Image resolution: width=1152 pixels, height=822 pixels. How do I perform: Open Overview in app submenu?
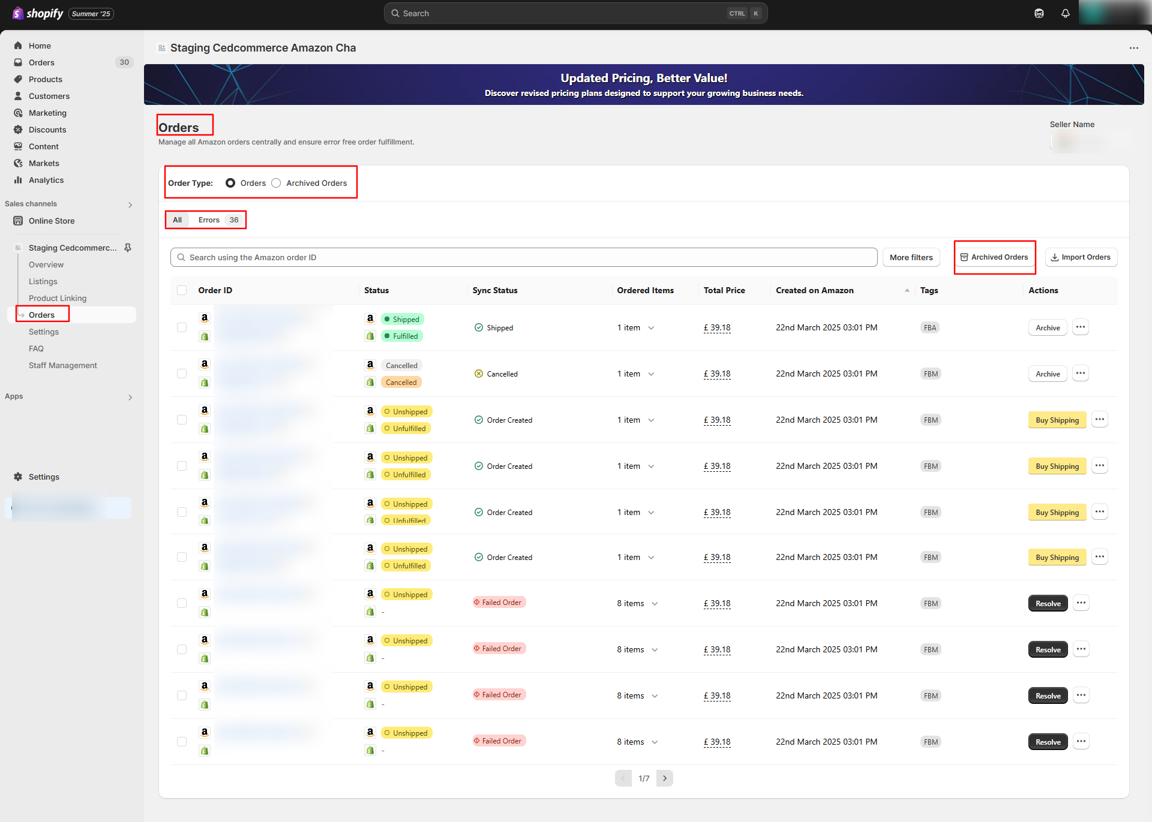coord(46,264)
